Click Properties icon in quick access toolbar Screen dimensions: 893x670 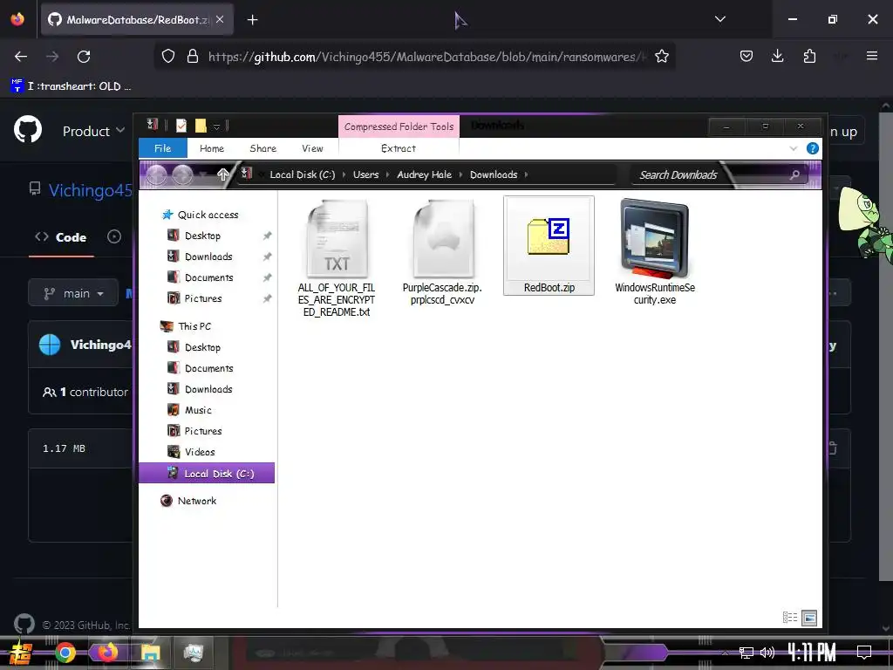(181, 126)
